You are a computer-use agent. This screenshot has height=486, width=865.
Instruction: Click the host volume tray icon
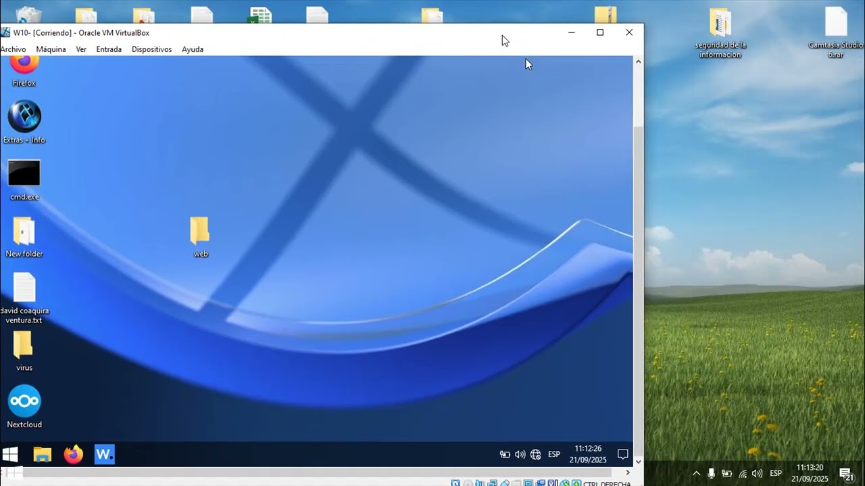(757, 473)
